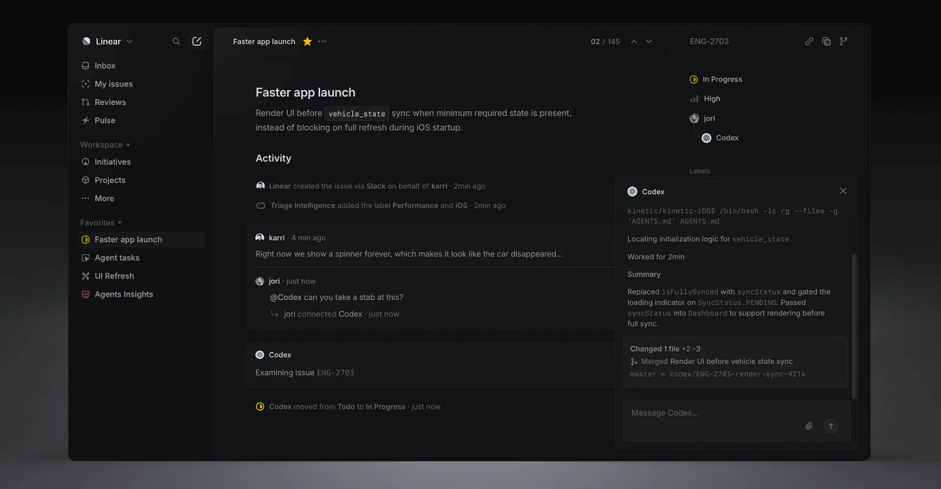Toggle favorite star for Faster app launch

(x=307, y=41)
